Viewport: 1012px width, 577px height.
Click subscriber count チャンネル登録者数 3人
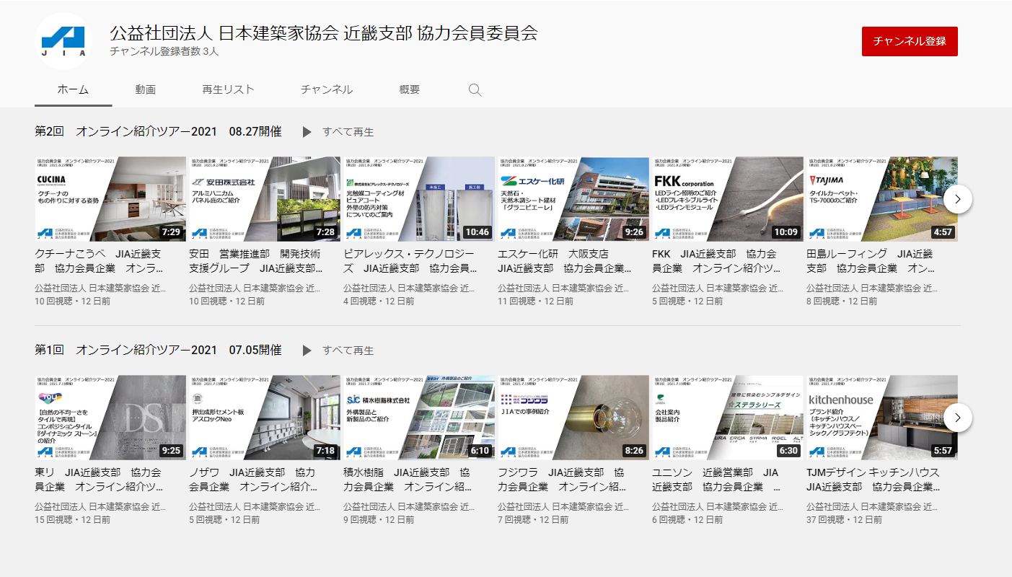(x=164, y=52)
